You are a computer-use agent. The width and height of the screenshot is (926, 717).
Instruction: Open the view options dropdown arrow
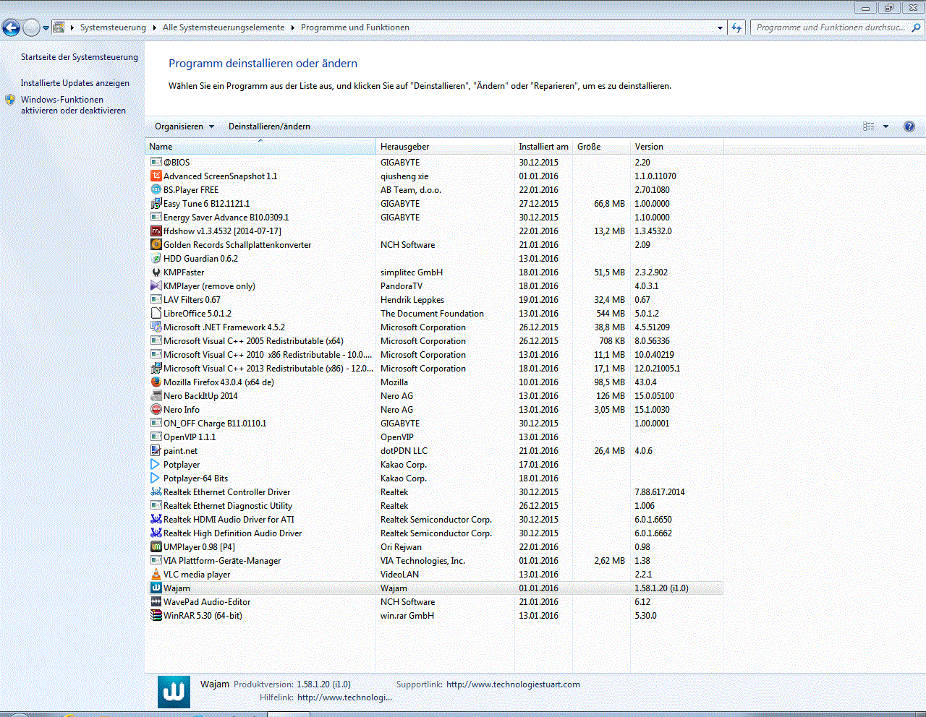(885, 126)
